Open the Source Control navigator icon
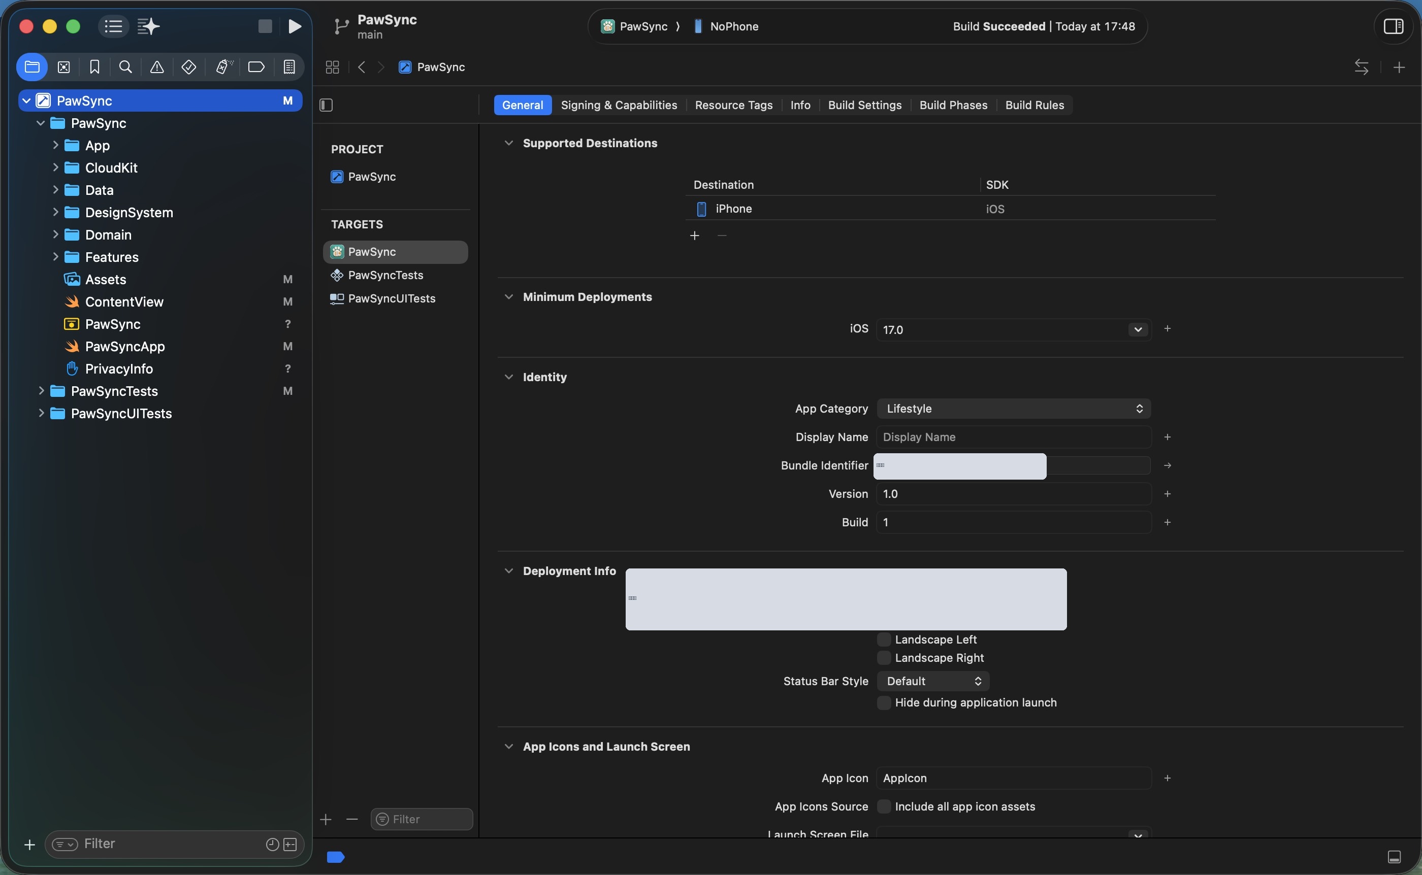1422x875 pixels. 63,67
